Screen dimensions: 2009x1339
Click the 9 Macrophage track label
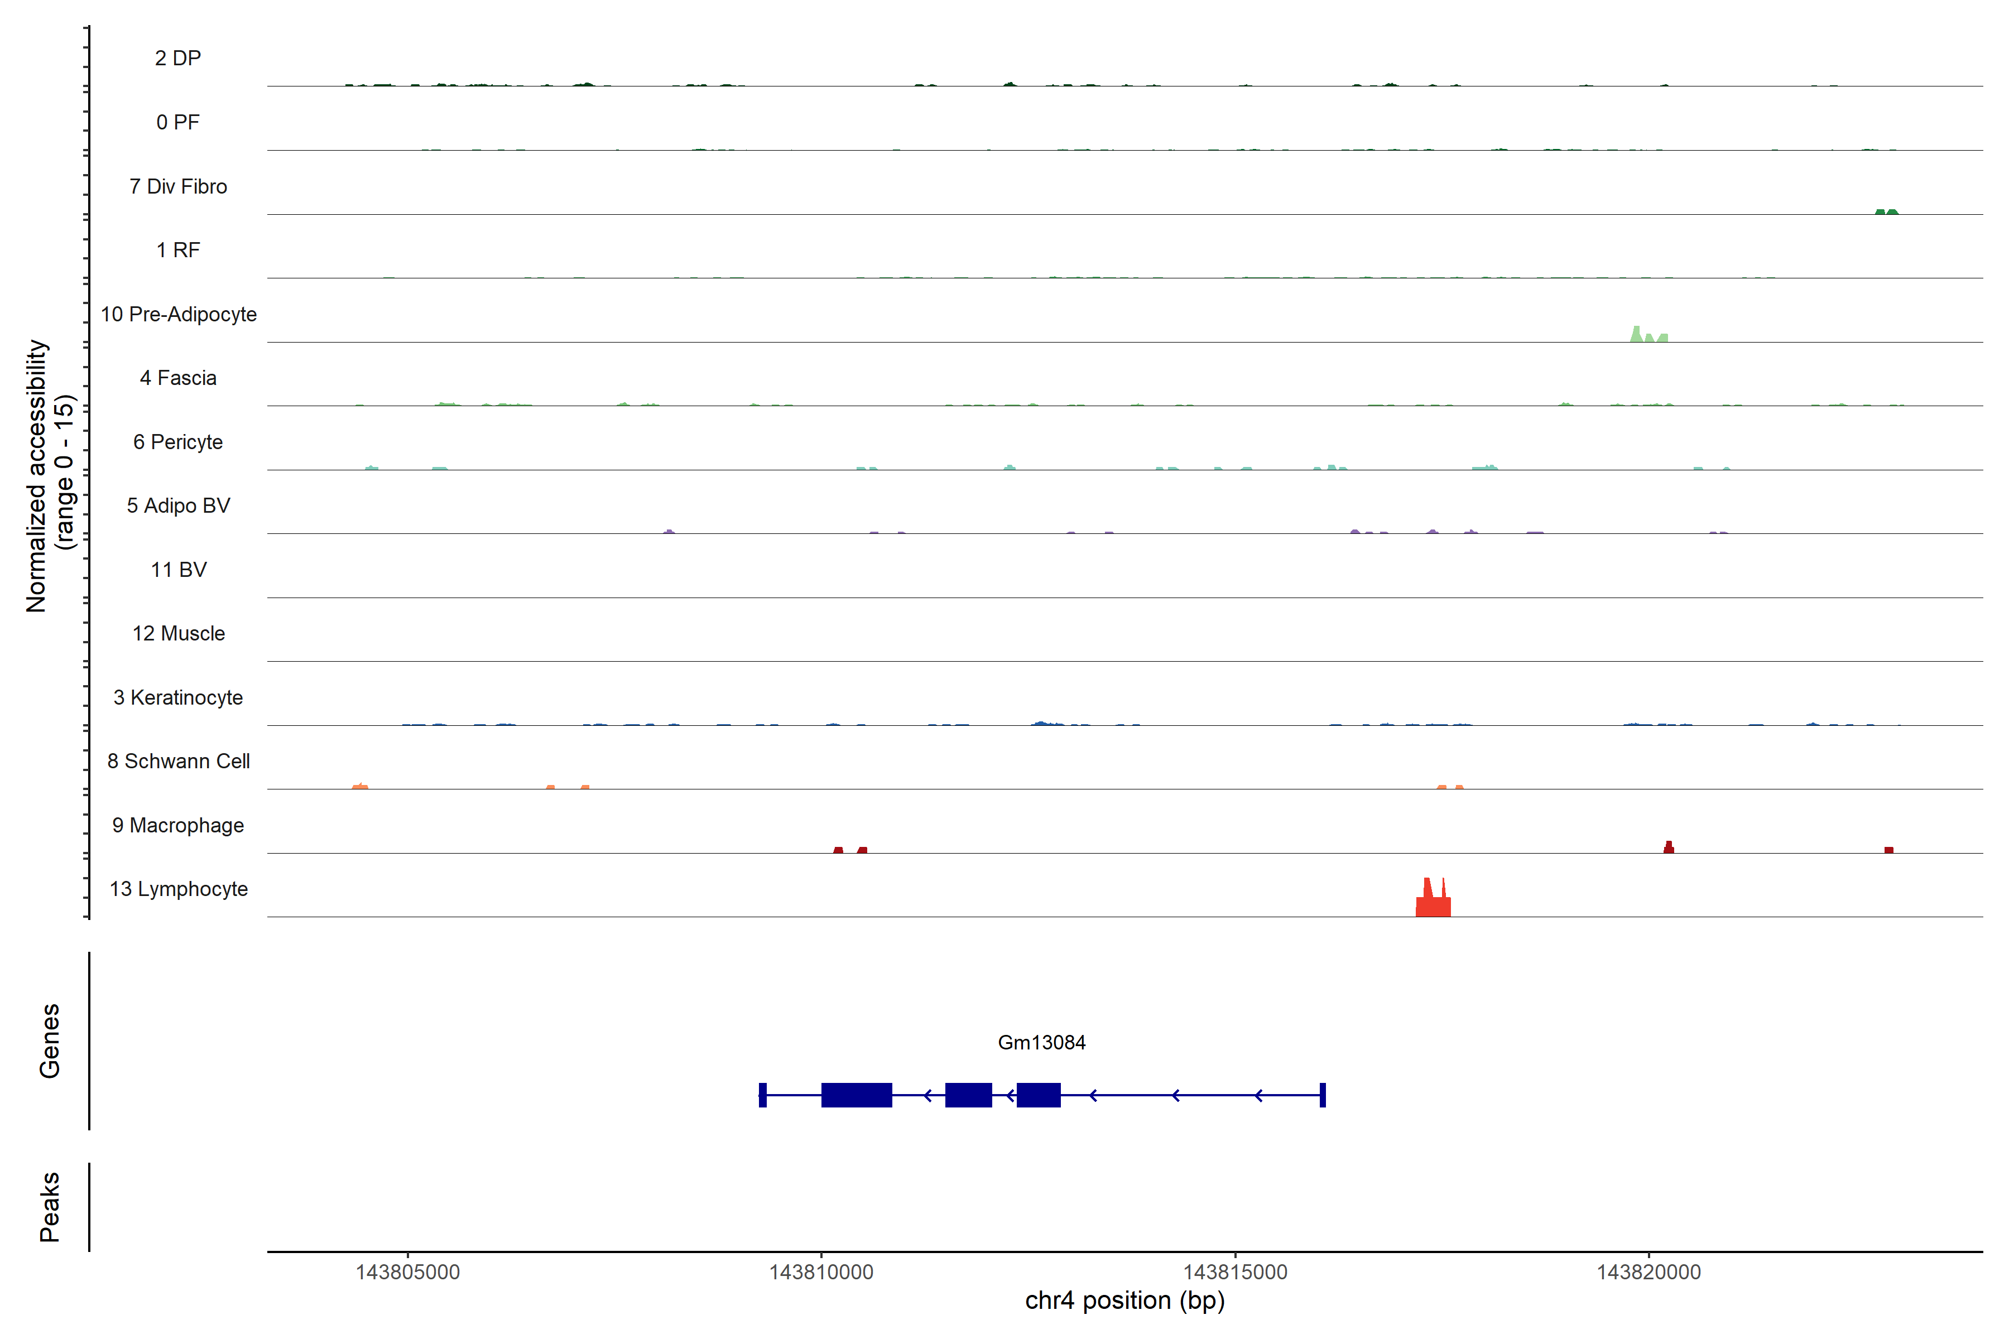click(179, 825)
